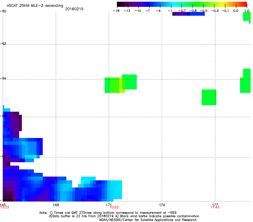Pick the yellow section of the color scale bar
This screenshot has height=222, width=253.
[x=223, y=4]
